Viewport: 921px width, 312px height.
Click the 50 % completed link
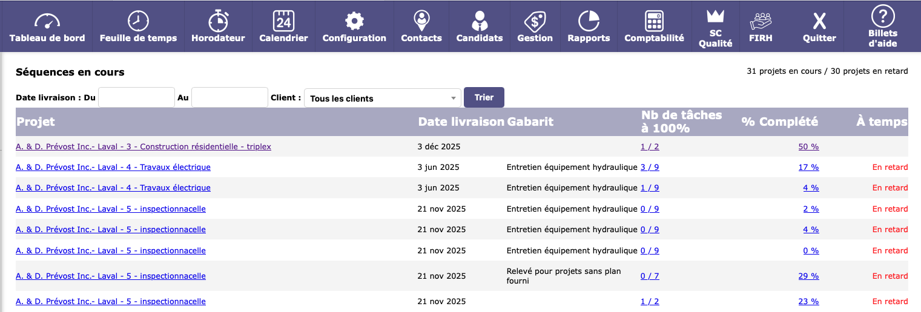(x=808, y=146)
